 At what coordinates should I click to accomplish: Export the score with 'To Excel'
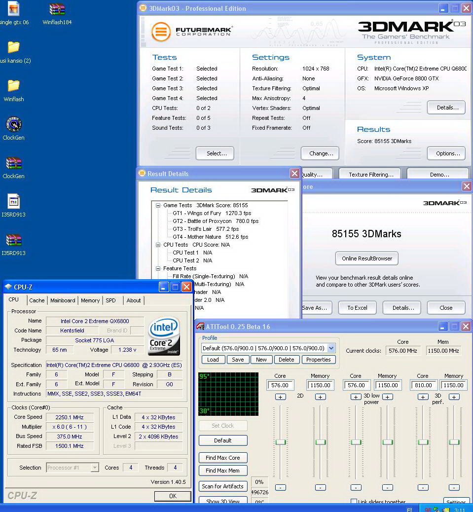coord(357,308)
